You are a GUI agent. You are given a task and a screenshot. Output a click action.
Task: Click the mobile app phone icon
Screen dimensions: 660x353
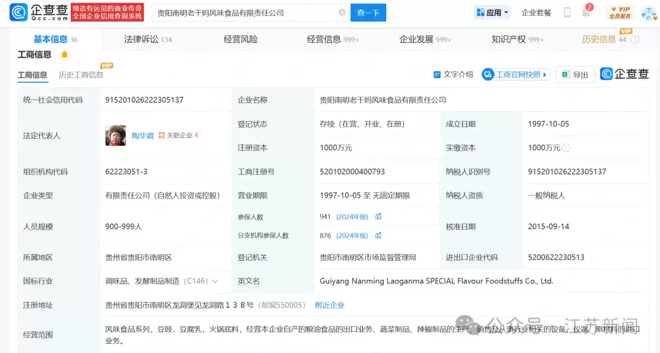(567, 12)
